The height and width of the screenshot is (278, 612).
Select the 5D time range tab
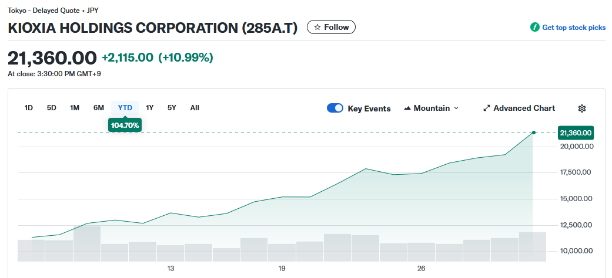point(52,108)
